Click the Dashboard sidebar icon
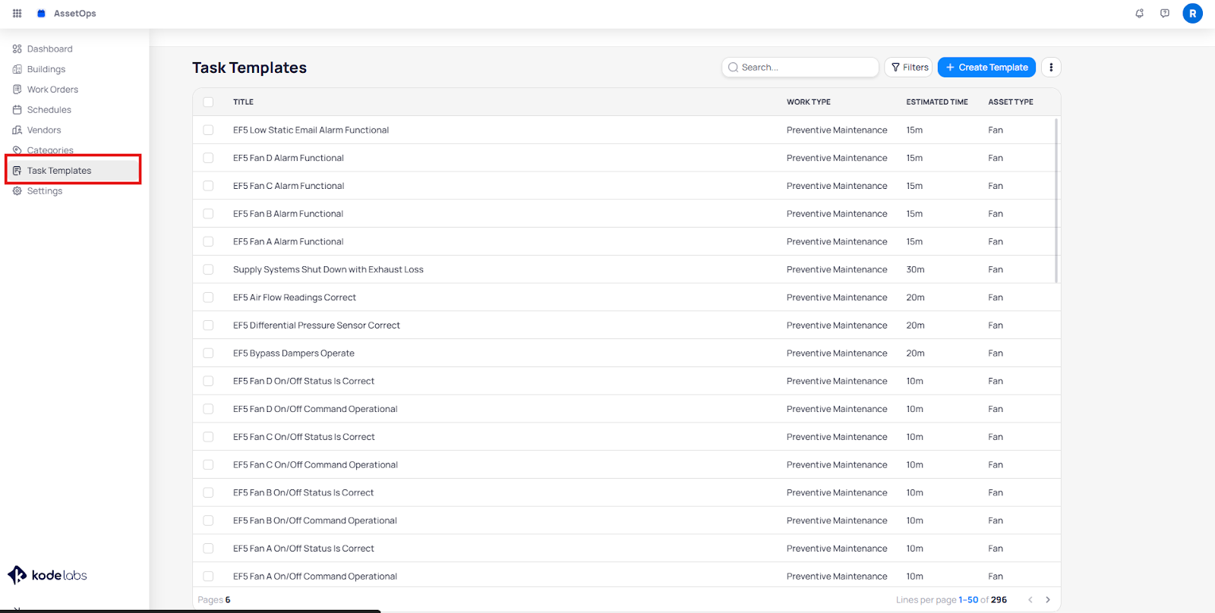This screenshot has width=1215, height=613. [17, 49]
